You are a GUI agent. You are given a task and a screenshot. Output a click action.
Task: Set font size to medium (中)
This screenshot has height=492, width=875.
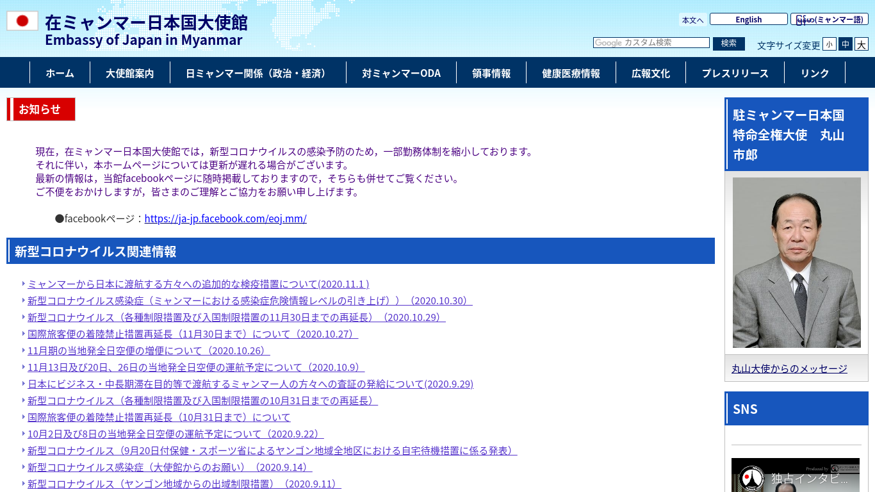(846, 44)
